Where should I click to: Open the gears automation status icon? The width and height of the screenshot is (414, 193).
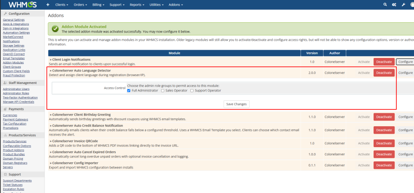(394, 5)
